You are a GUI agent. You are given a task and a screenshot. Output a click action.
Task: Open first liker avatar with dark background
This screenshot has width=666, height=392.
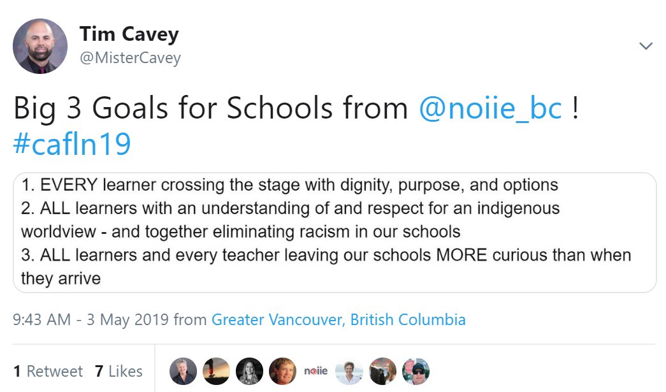(184, 371)
